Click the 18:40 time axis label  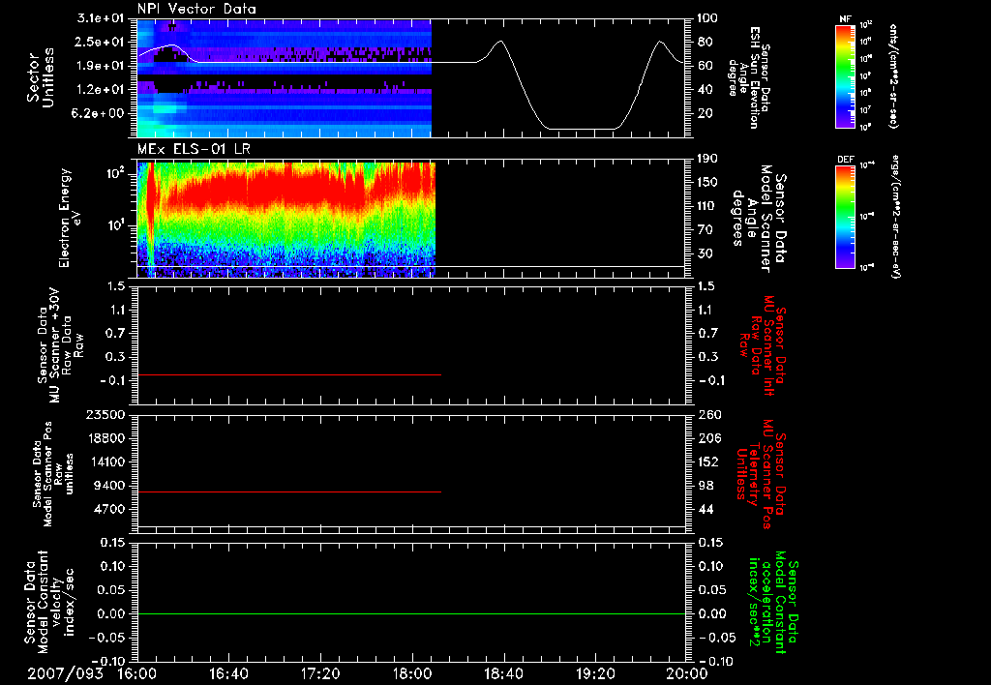(503, 673)
